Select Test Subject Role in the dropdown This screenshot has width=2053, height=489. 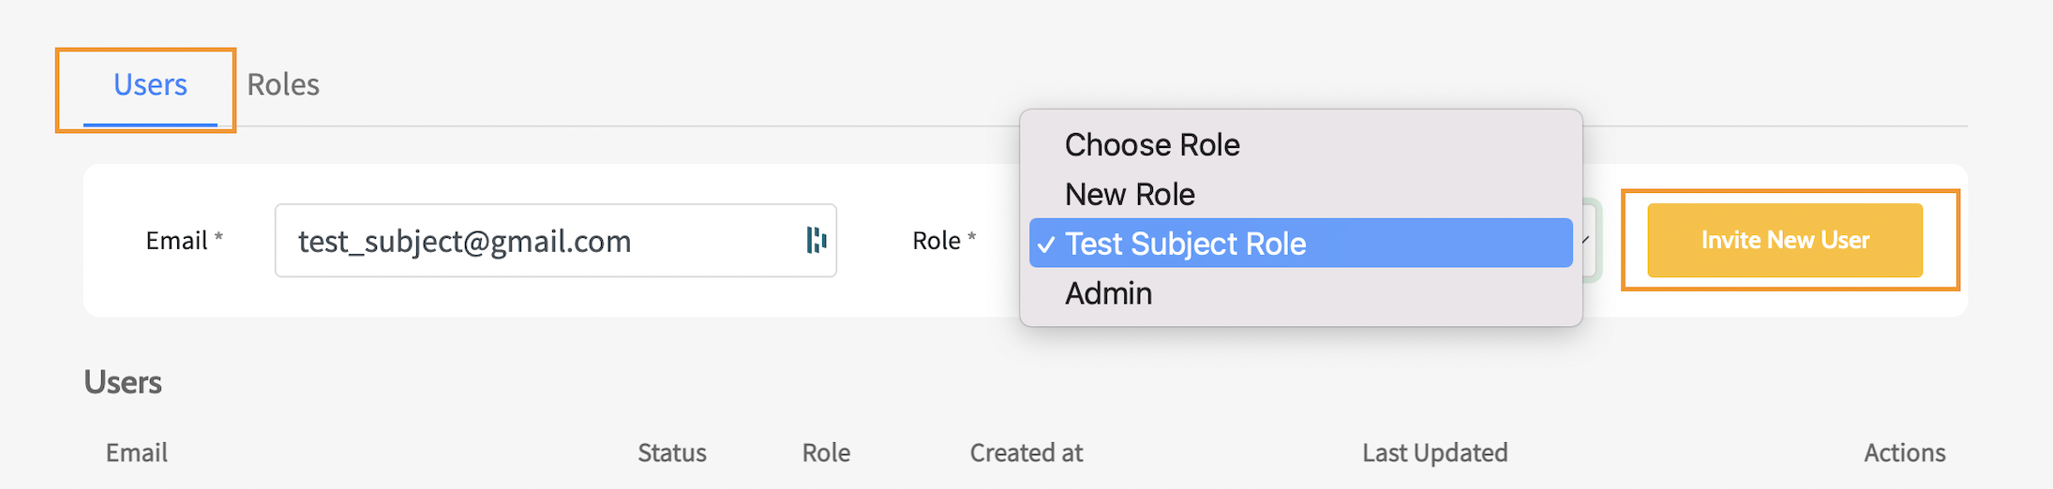tap(1185, 244)
